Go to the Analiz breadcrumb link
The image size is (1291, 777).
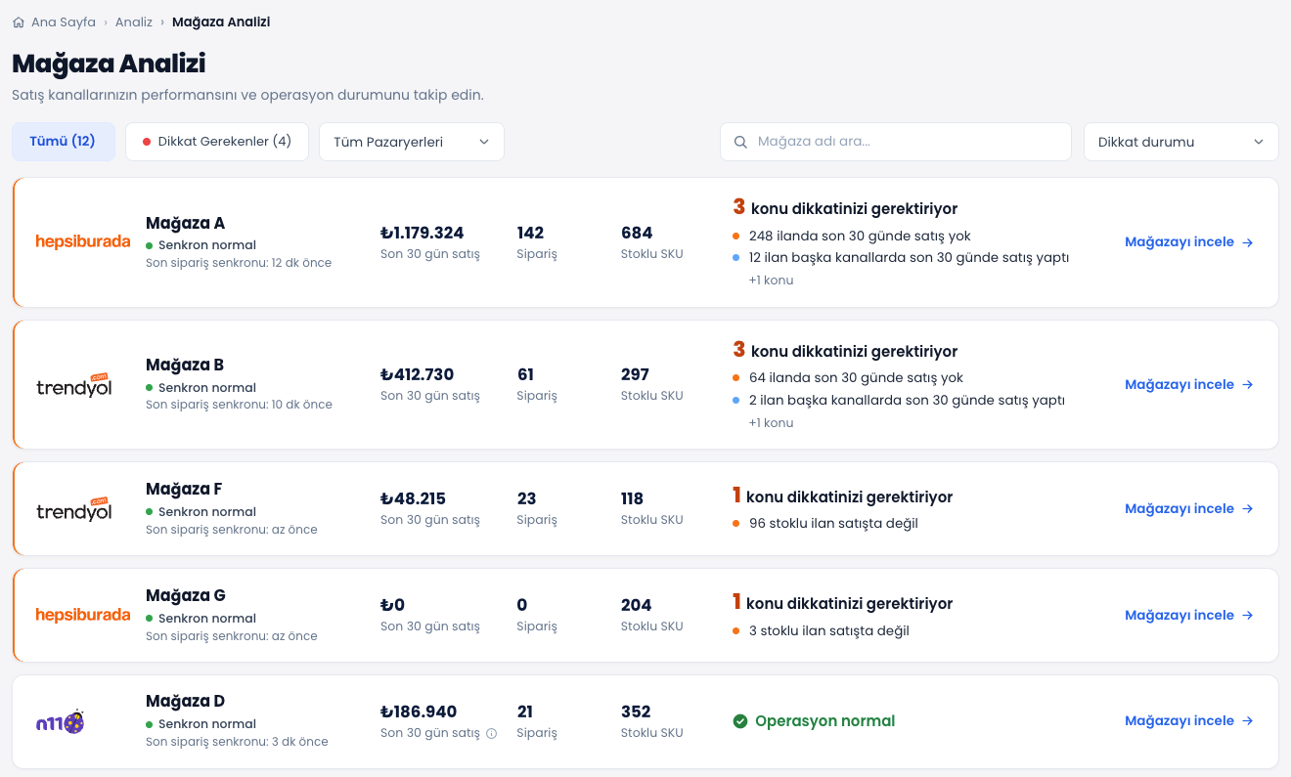coord(134,22)
